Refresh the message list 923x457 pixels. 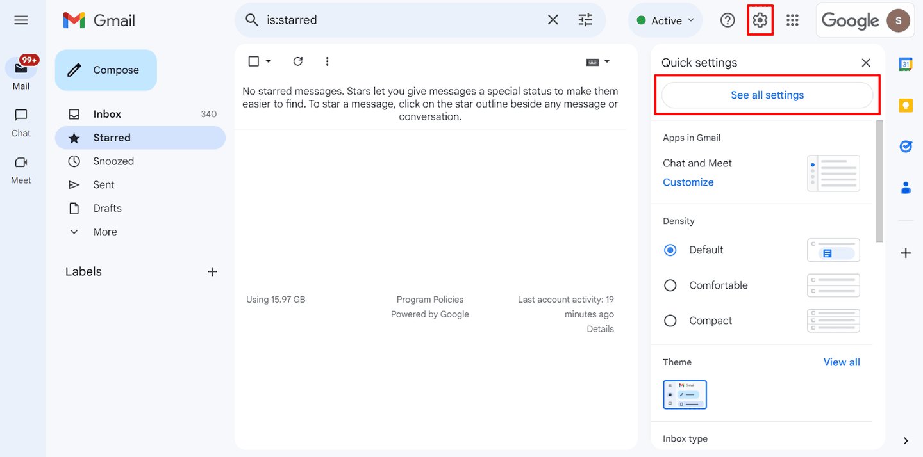click(x=297, y=61)
